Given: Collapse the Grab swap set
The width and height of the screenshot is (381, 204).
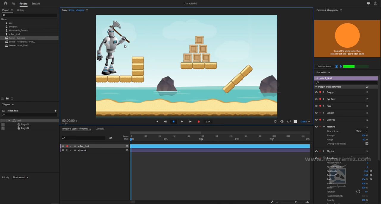Looking at the screenshot, I should pyautogui.click(x=9, y=121).
